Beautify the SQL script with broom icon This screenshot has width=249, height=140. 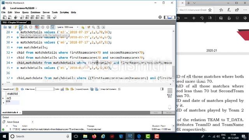coord(89,27)
